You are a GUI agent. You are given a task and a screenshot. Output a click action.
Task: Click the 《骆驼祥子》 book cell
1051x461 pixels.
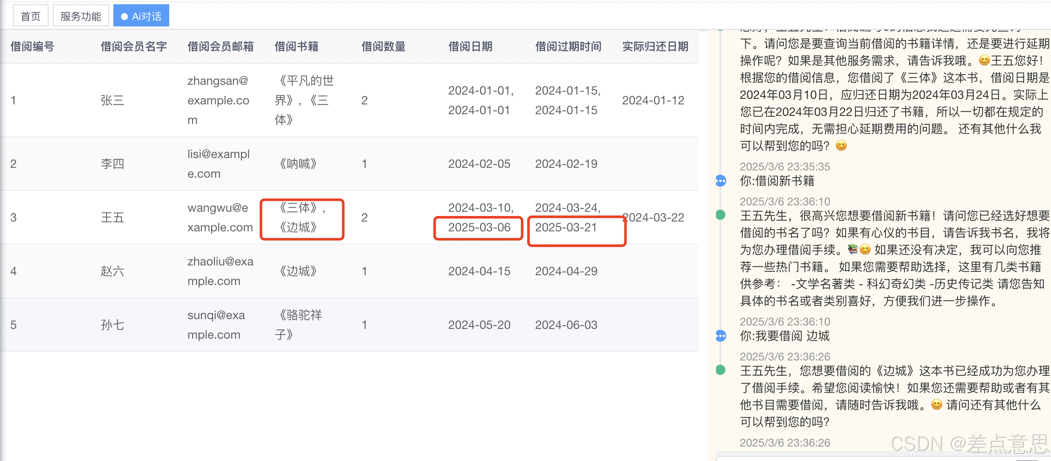(x=298, y=325)
